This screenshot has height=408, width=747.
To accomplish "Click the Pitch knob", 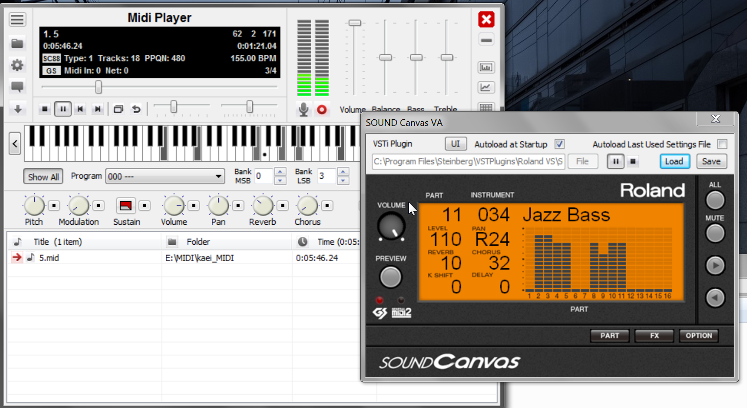I will pos(34,206).
